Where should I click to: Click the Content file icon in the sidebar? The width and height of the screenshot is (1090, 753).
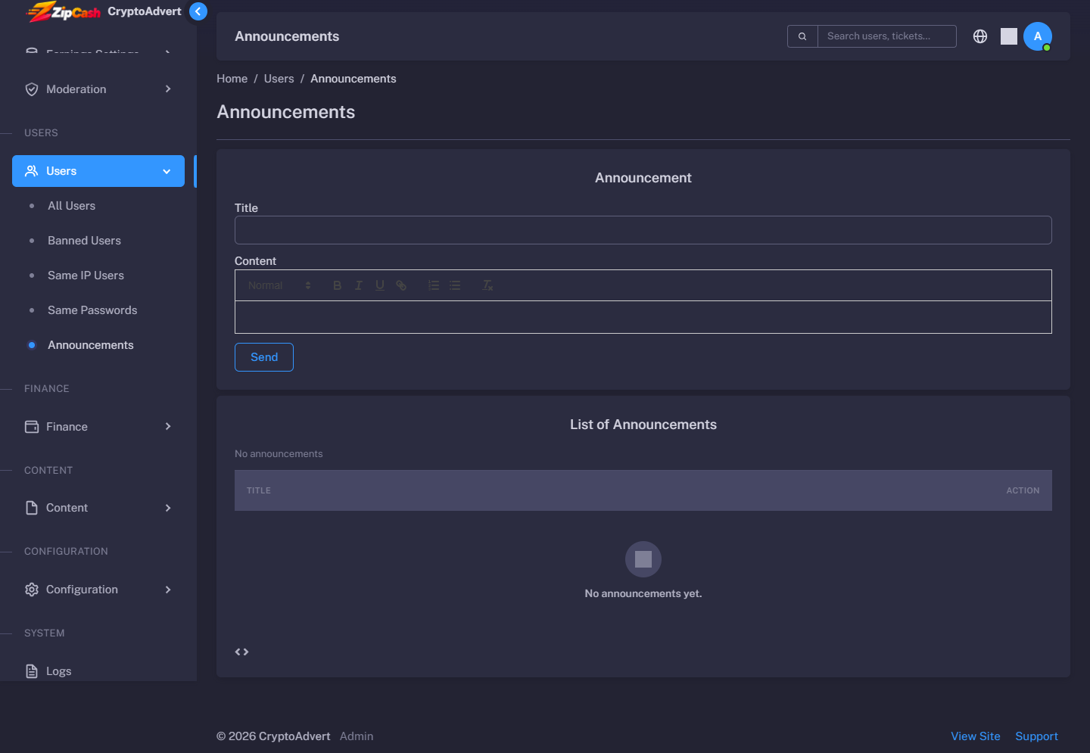(x=32, y=508)
